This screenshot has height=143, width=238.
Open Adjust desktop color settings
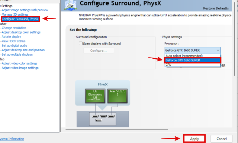[x=21, y=32]
